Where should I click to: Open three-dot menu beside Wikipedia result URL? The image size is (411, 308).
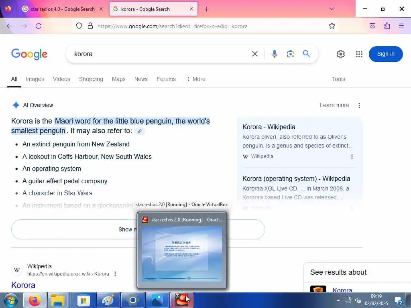[115, 274]
